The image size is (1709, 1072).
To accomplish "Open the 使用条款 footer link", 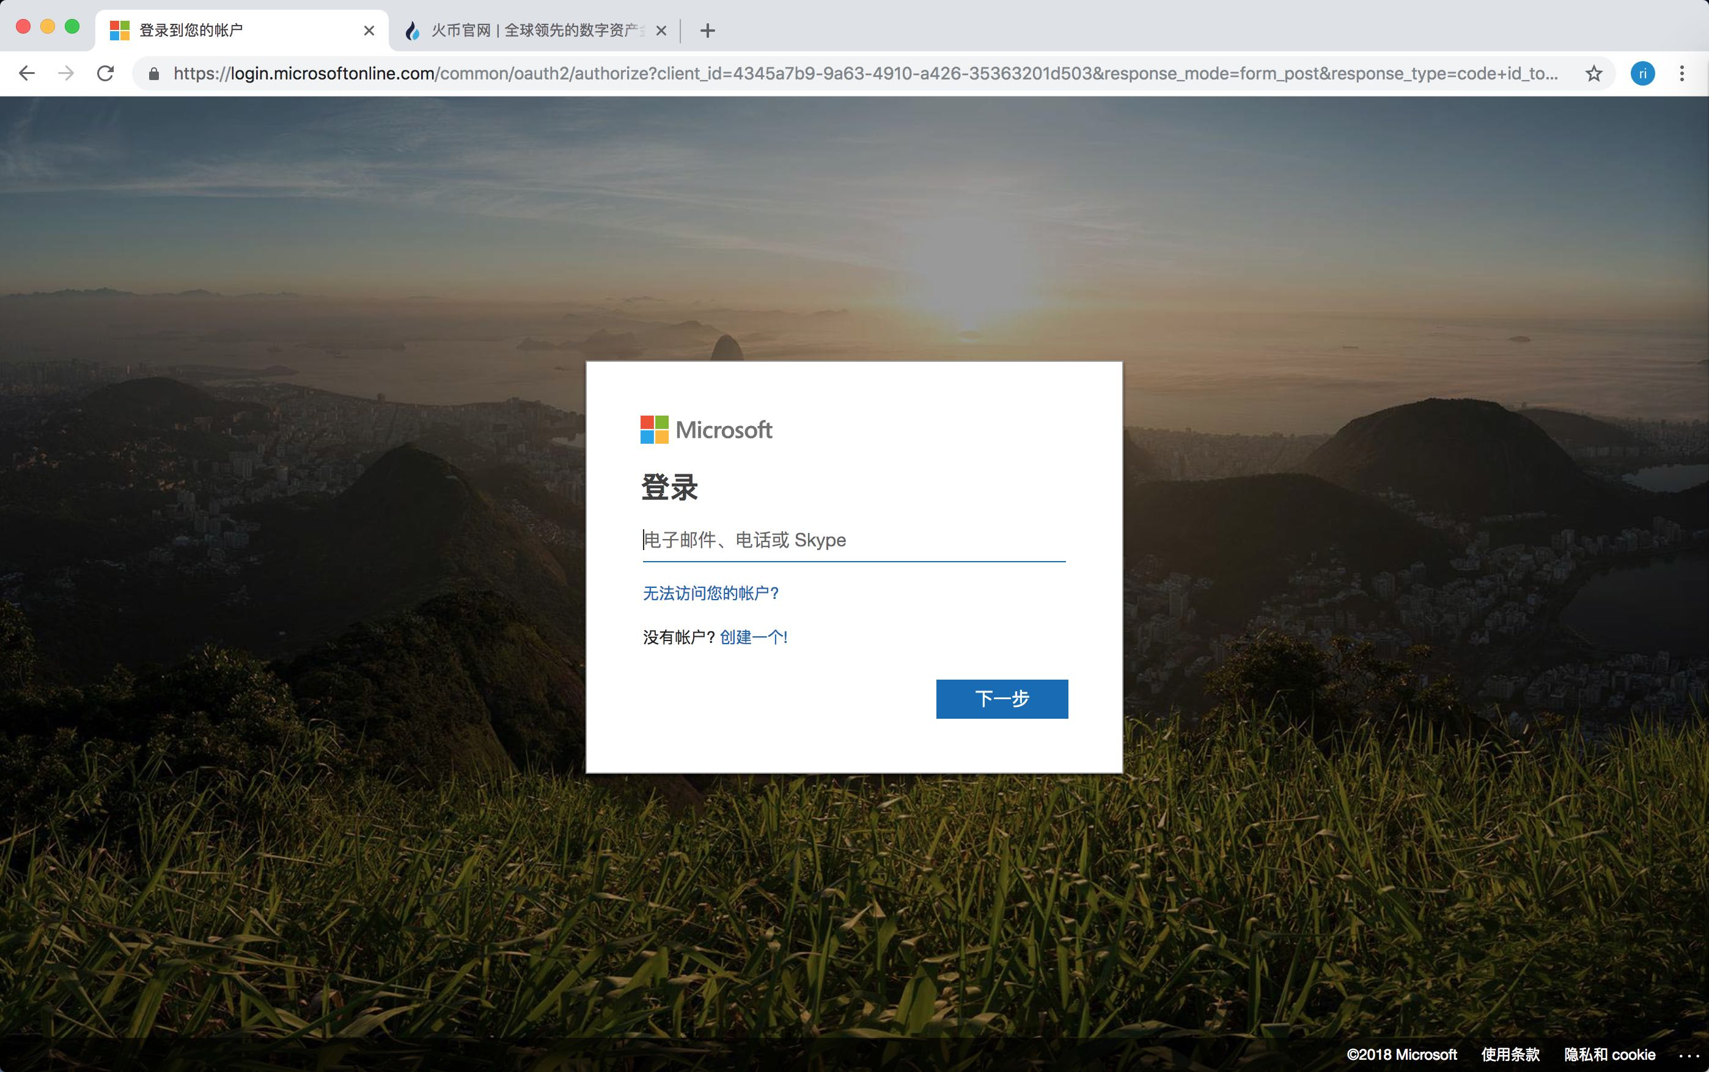I will tap(1510, 1054).
